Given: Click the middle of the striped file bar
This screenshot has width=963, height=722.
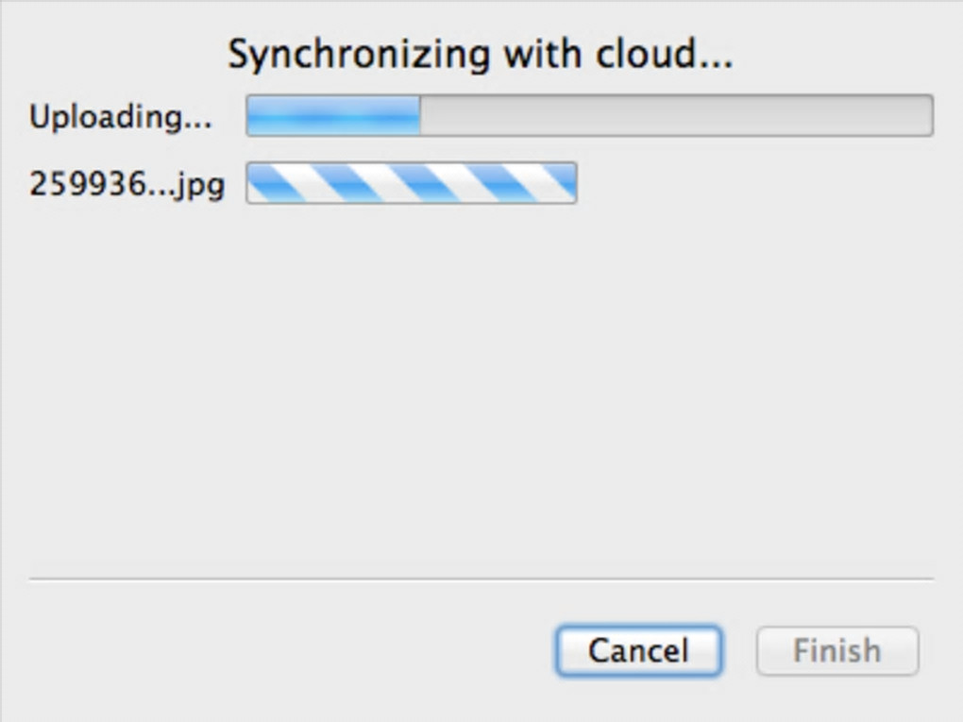Looking at the screenshot, I should click(x=412, y=183).
